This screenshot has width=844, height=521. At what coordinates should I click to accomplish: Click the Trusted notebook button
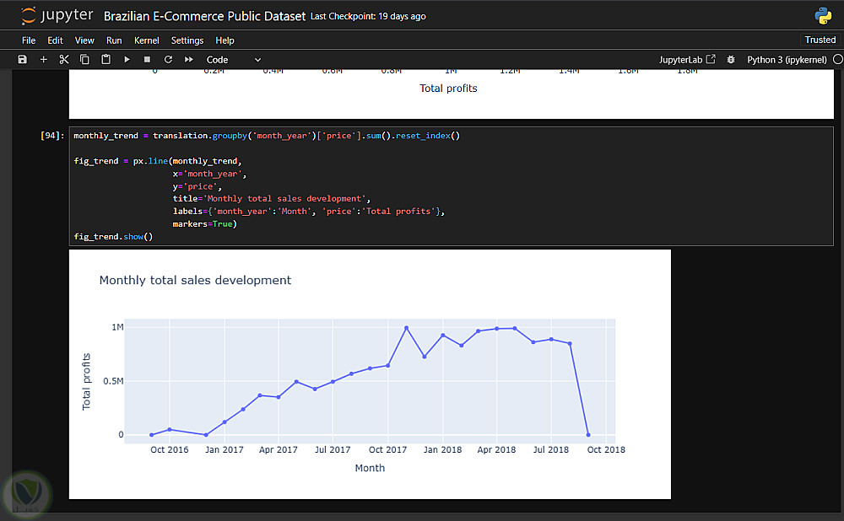pyautogui.click(x=820, y=40)
